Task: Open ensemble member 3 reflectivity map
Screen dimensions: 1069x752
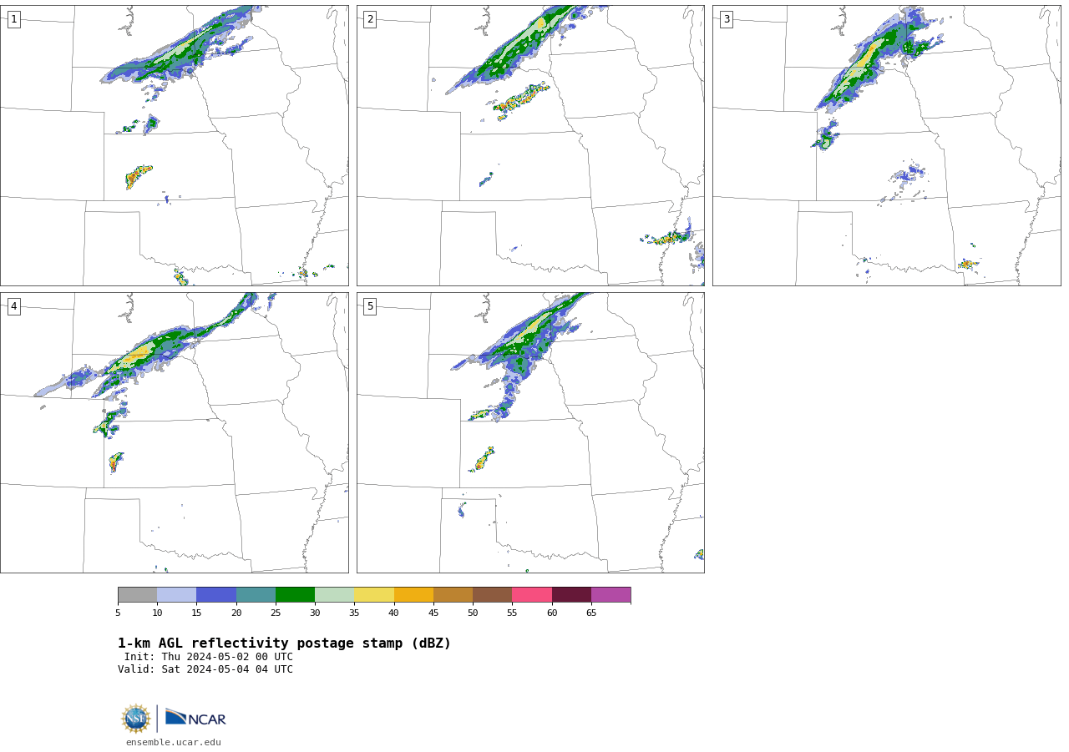Action: click(887, 145)
